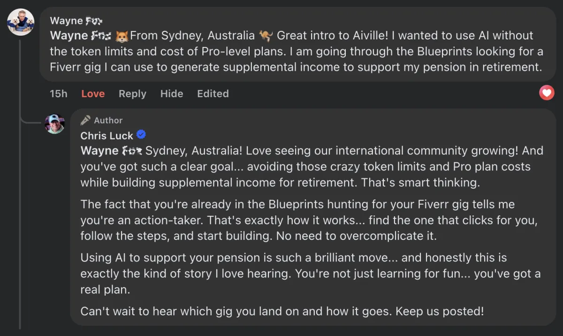Screen dimensions: 563x336
Task: Open Chris Luck's profile name link
Action: point(107,136)
